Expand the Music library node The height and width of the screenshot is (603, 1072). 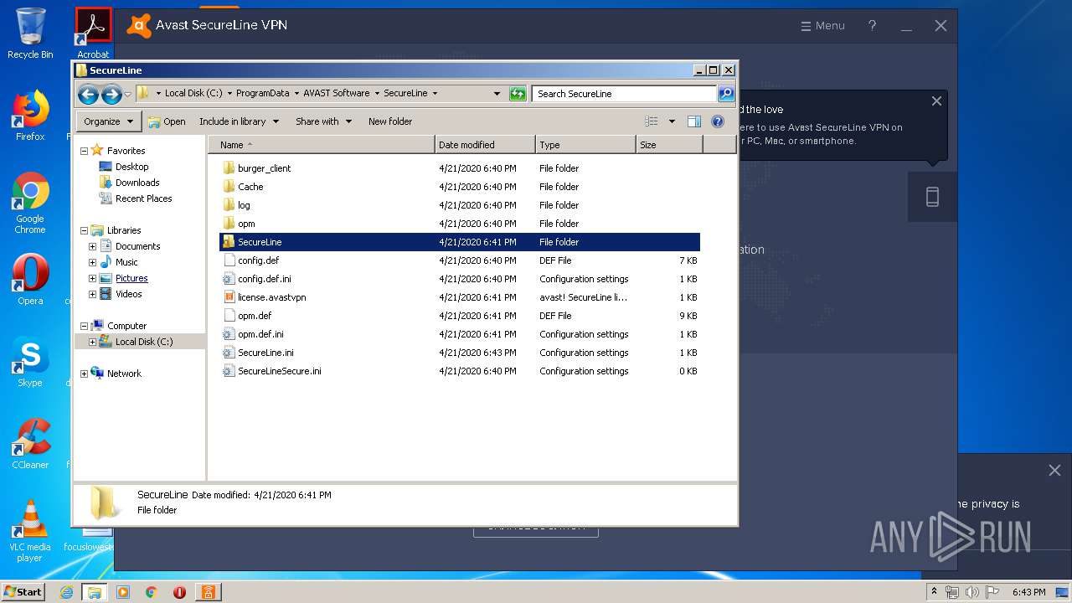click(92, 263)
